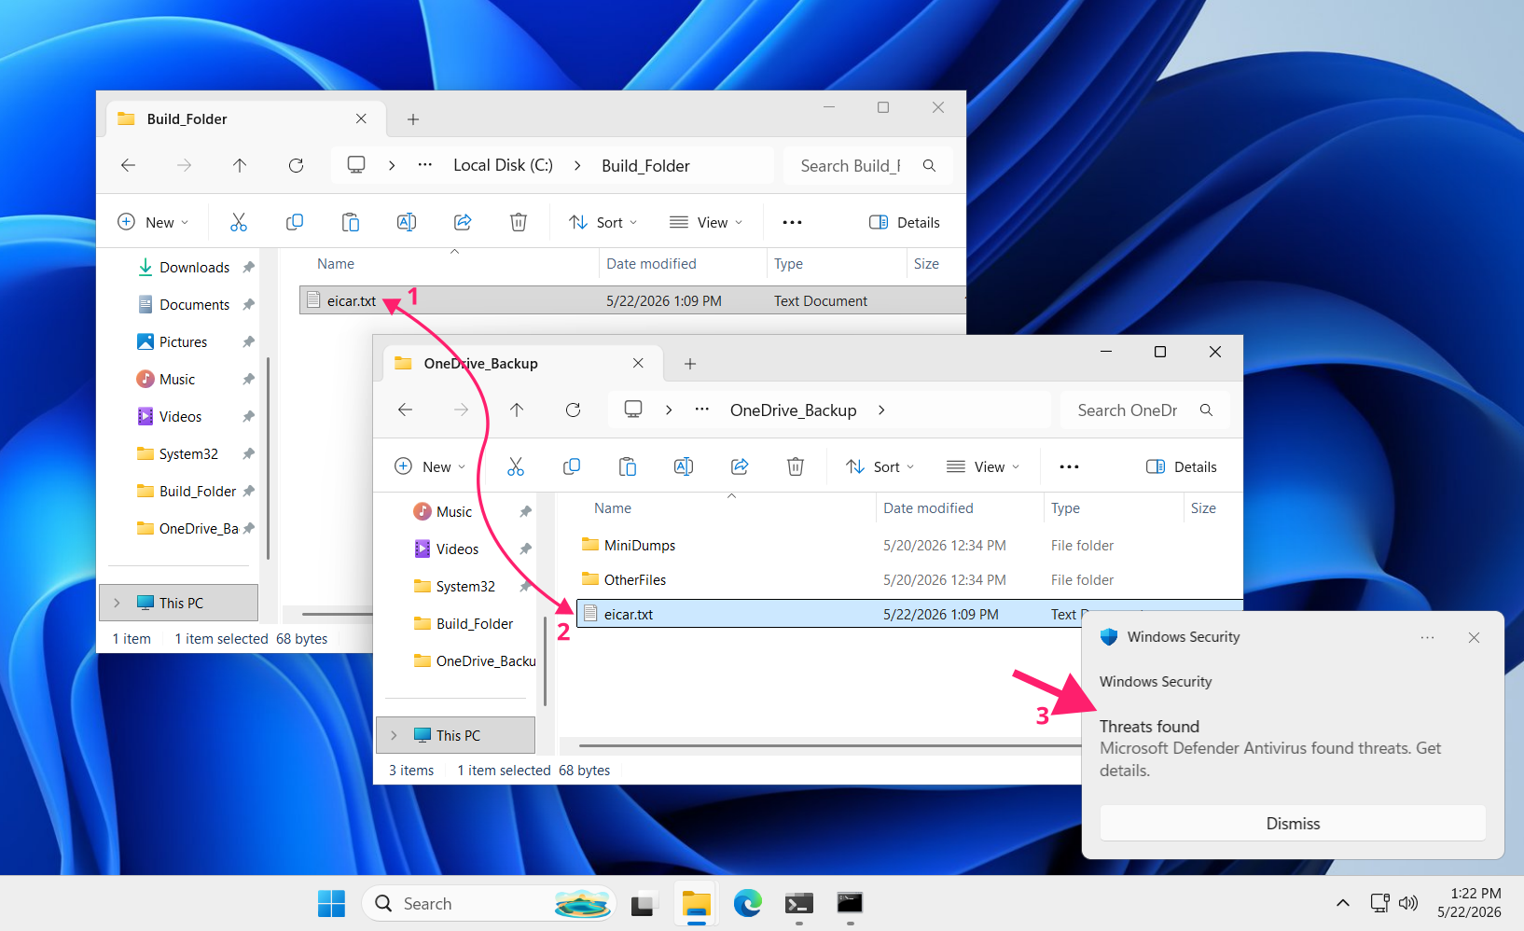
Task: Open See more menu in Build_Folder toolbar
Action: (x=792, y=222)
